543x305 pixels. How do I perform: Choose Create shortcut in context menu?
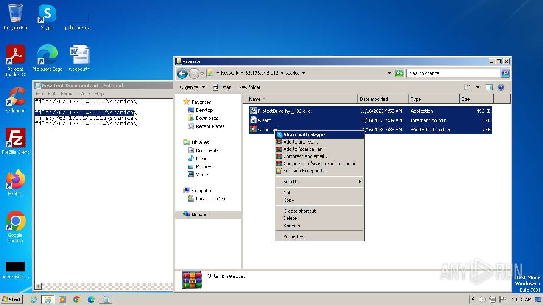[x=319, y=211]
